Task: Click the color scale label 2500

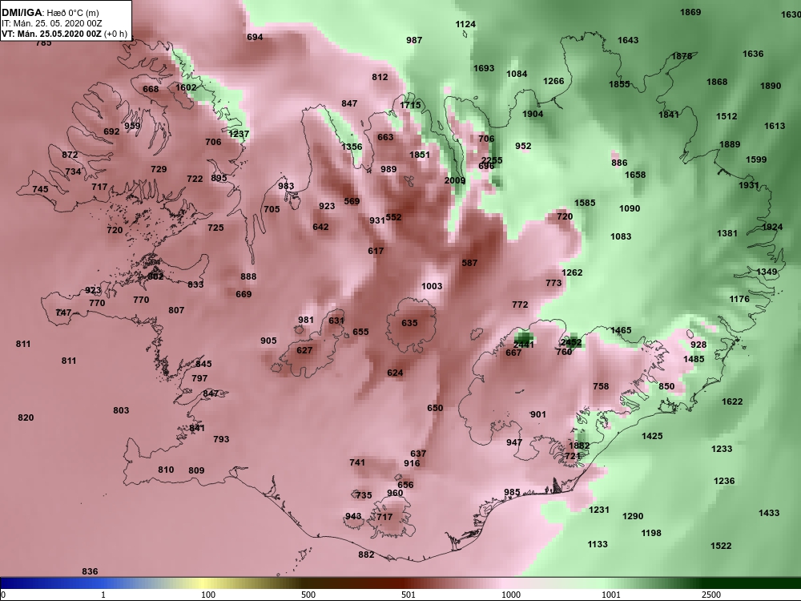Action: pos(711,595)
